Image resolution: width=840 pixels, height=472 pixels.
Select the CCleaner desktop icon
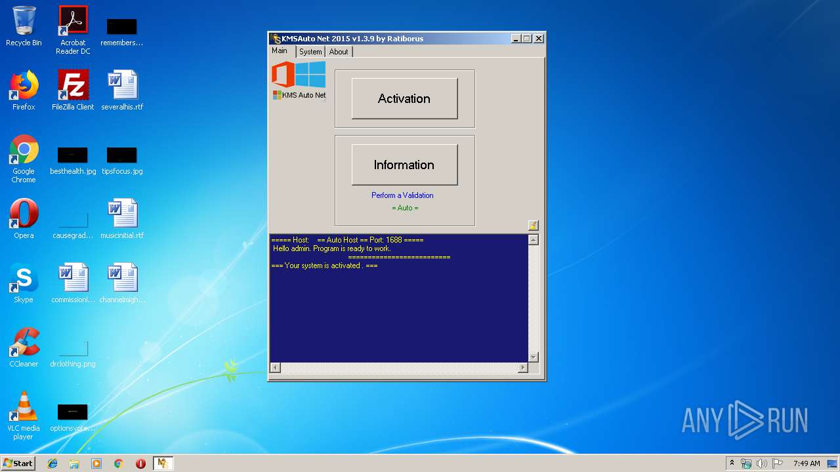coord(24,347)
